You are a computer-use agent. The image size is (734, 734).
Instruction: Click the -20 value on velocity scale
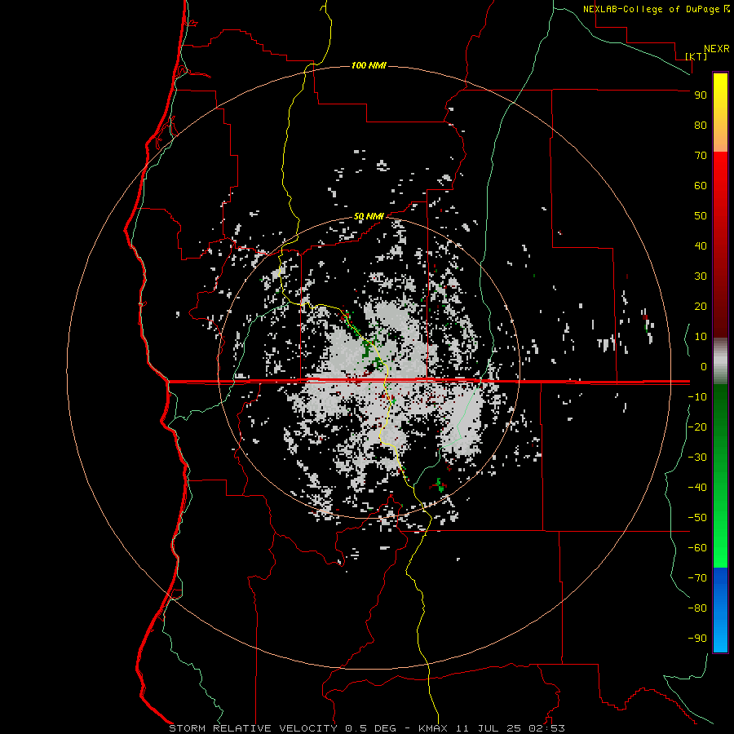point(697,427)
